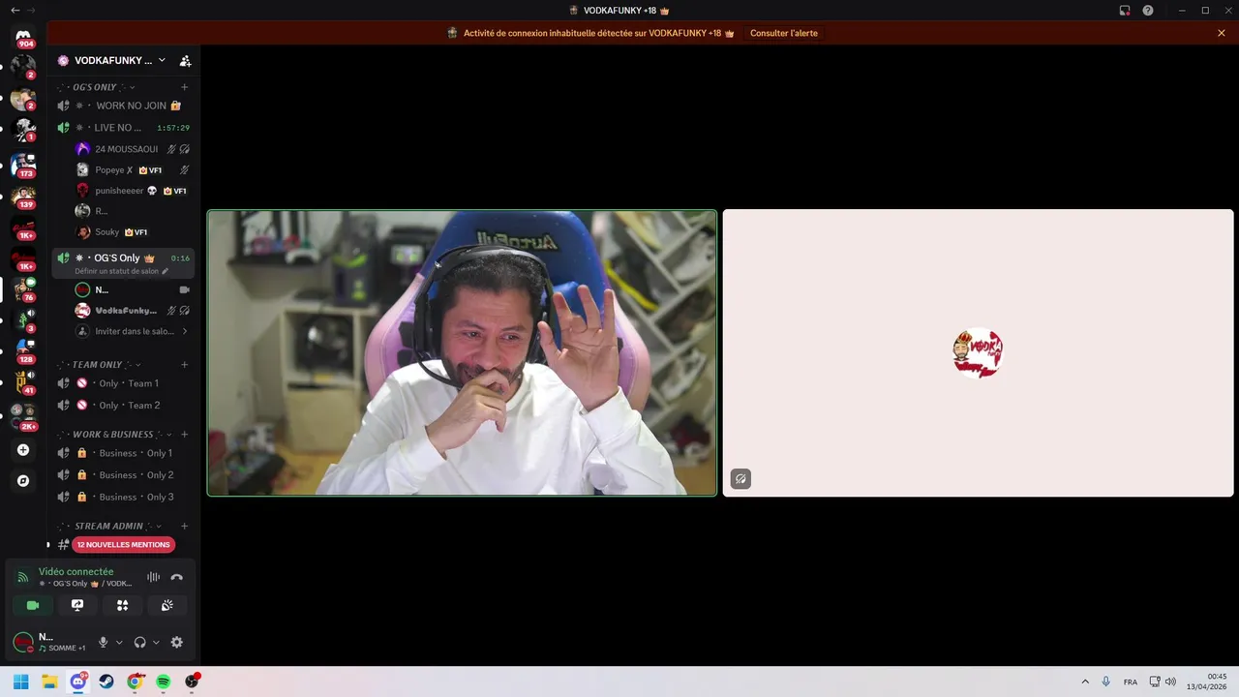This screenshot has width=1239, height=697.
Task: Open Chrome from taskbar
Action: coord(135,682)
